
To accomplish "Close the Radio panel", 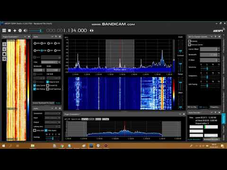I will tap(60, 37).
